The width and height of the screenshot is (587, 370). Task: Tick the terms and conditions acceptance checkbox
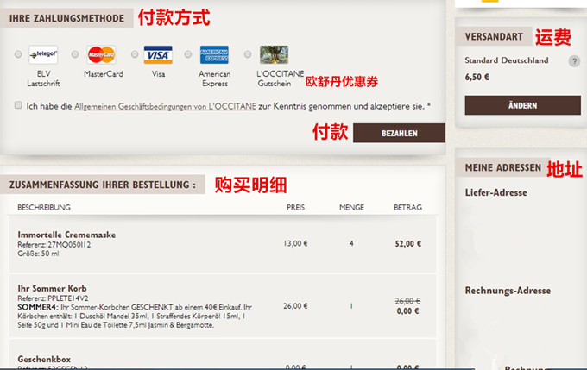tap(18, 106)
